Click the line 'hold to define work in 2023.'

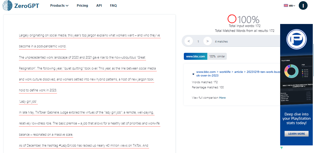[x=38, y=90]
